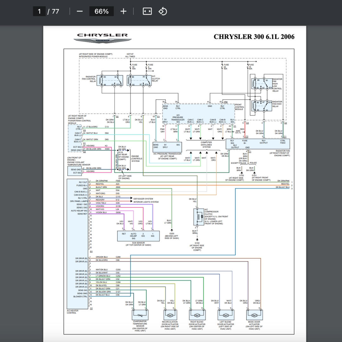Viewport: 342px width, 342px height.
Task: Click the engine coolant temperature sensor box
Action: pyautogui.click(x=74, y=171)
